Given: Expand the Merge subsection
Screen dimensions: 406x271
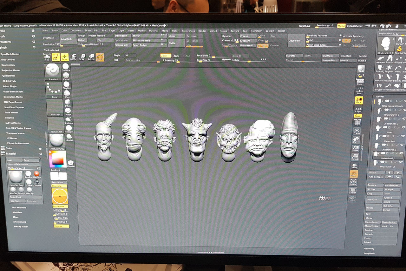Looking at the screenshot, I should (x=369, y=218).
